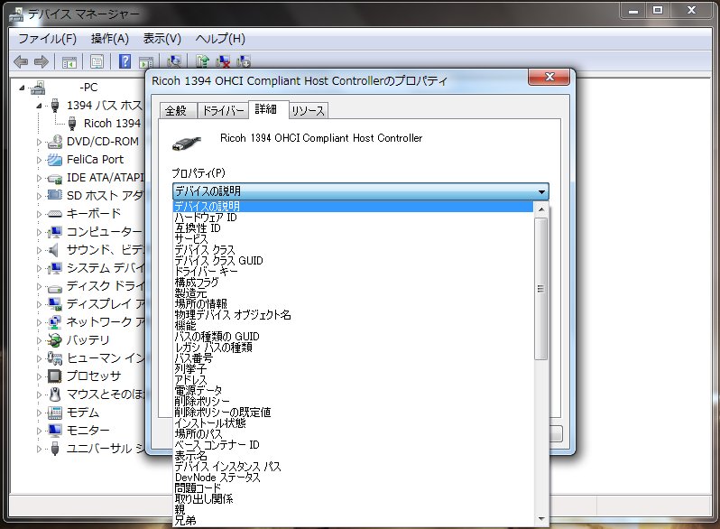The image size is (720, 529).
Task: Select the DVD/CD-ROM drive icon in tree
Action: (55, 142)
